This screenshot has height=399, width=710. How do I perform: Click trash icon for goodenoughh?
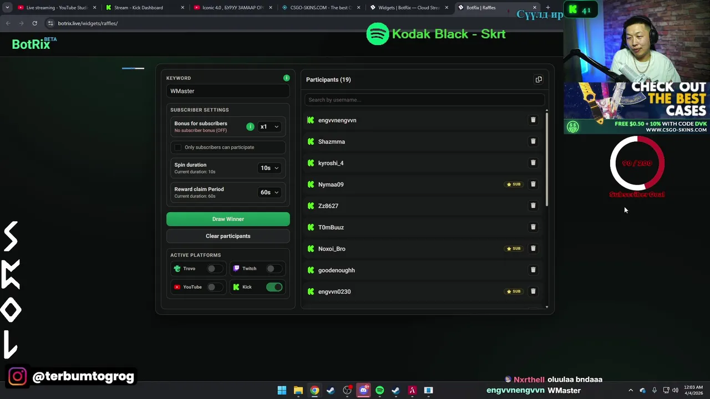tap(533, 270)
